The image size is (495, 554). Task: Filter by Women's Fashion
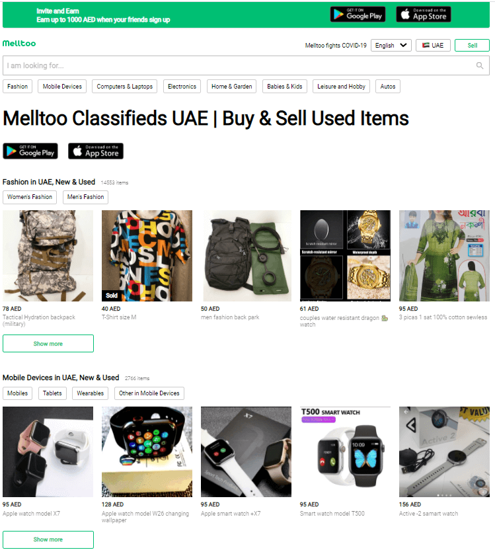coord(30,197)
